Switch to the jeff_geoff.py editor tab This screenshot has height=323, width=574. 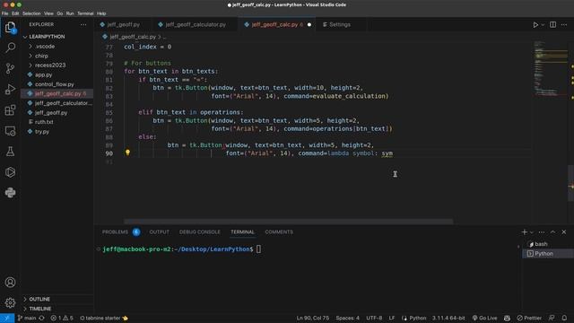point(124,24)
